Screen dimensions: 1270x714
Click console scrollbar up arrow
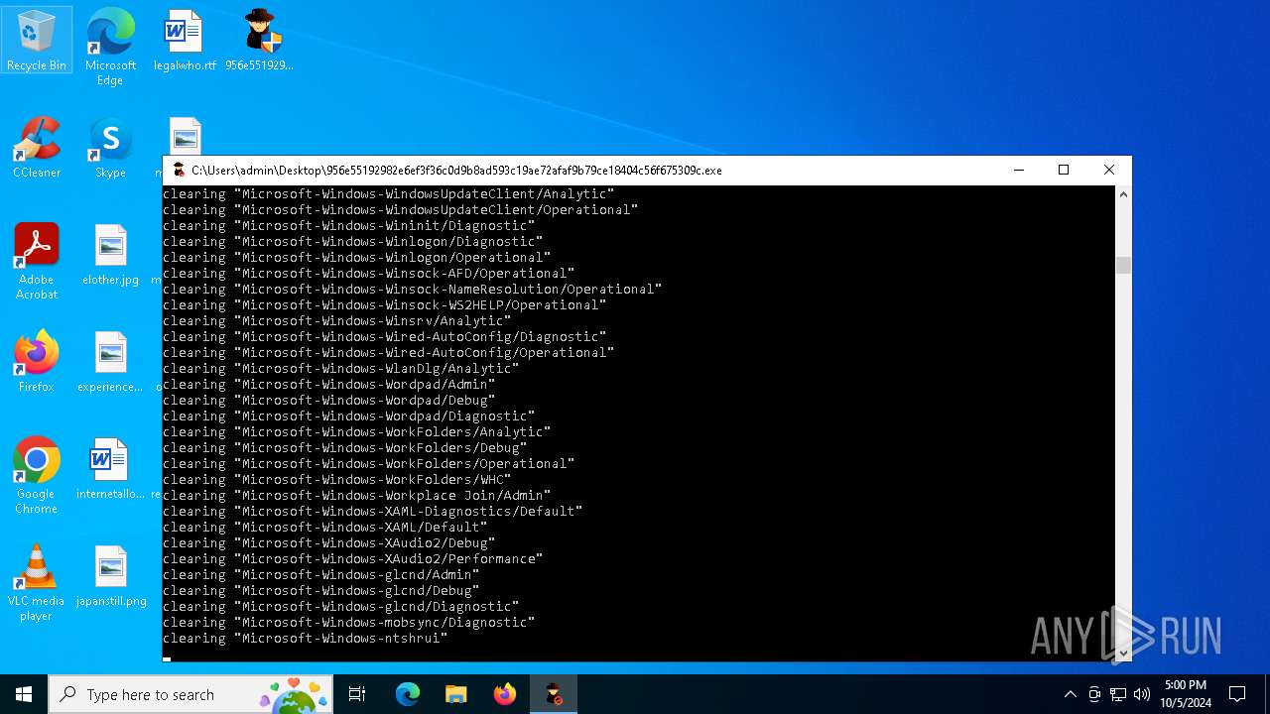[1123, 194]
